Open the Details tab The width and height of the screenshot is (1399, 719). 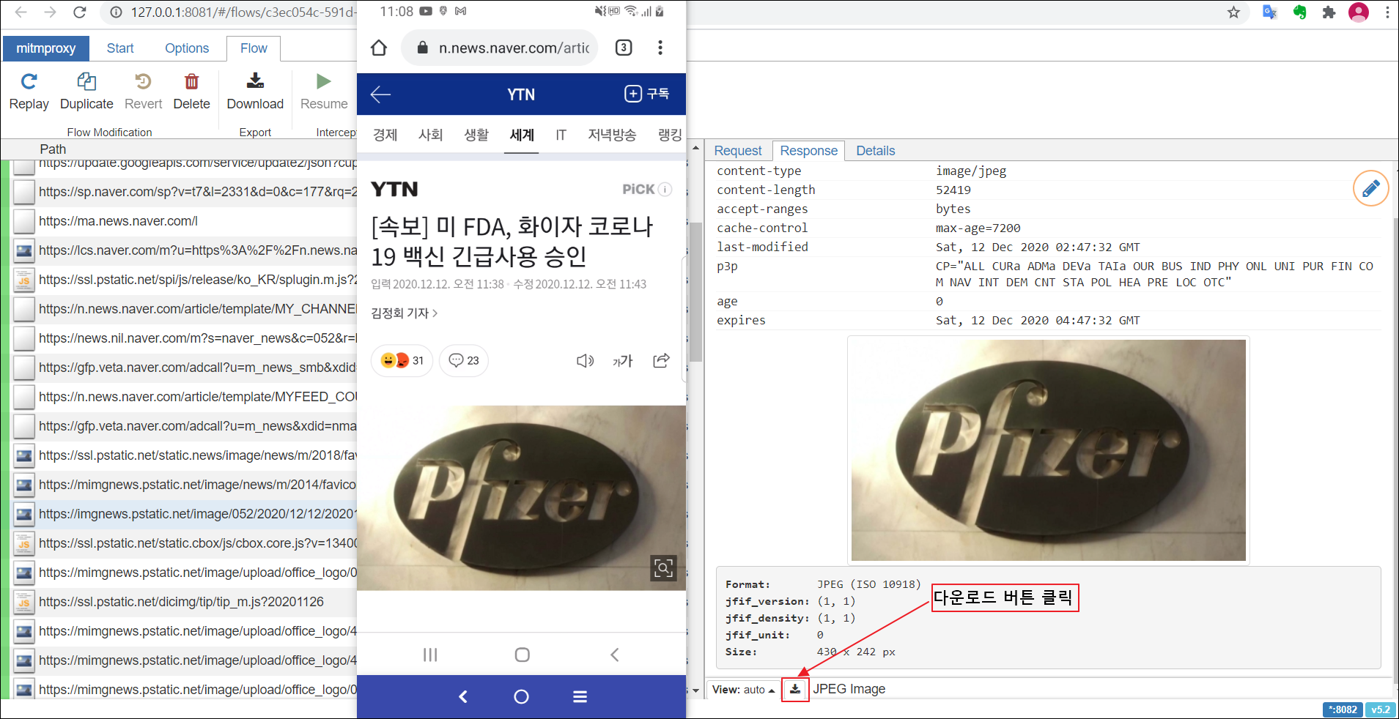tap(876, 150)
